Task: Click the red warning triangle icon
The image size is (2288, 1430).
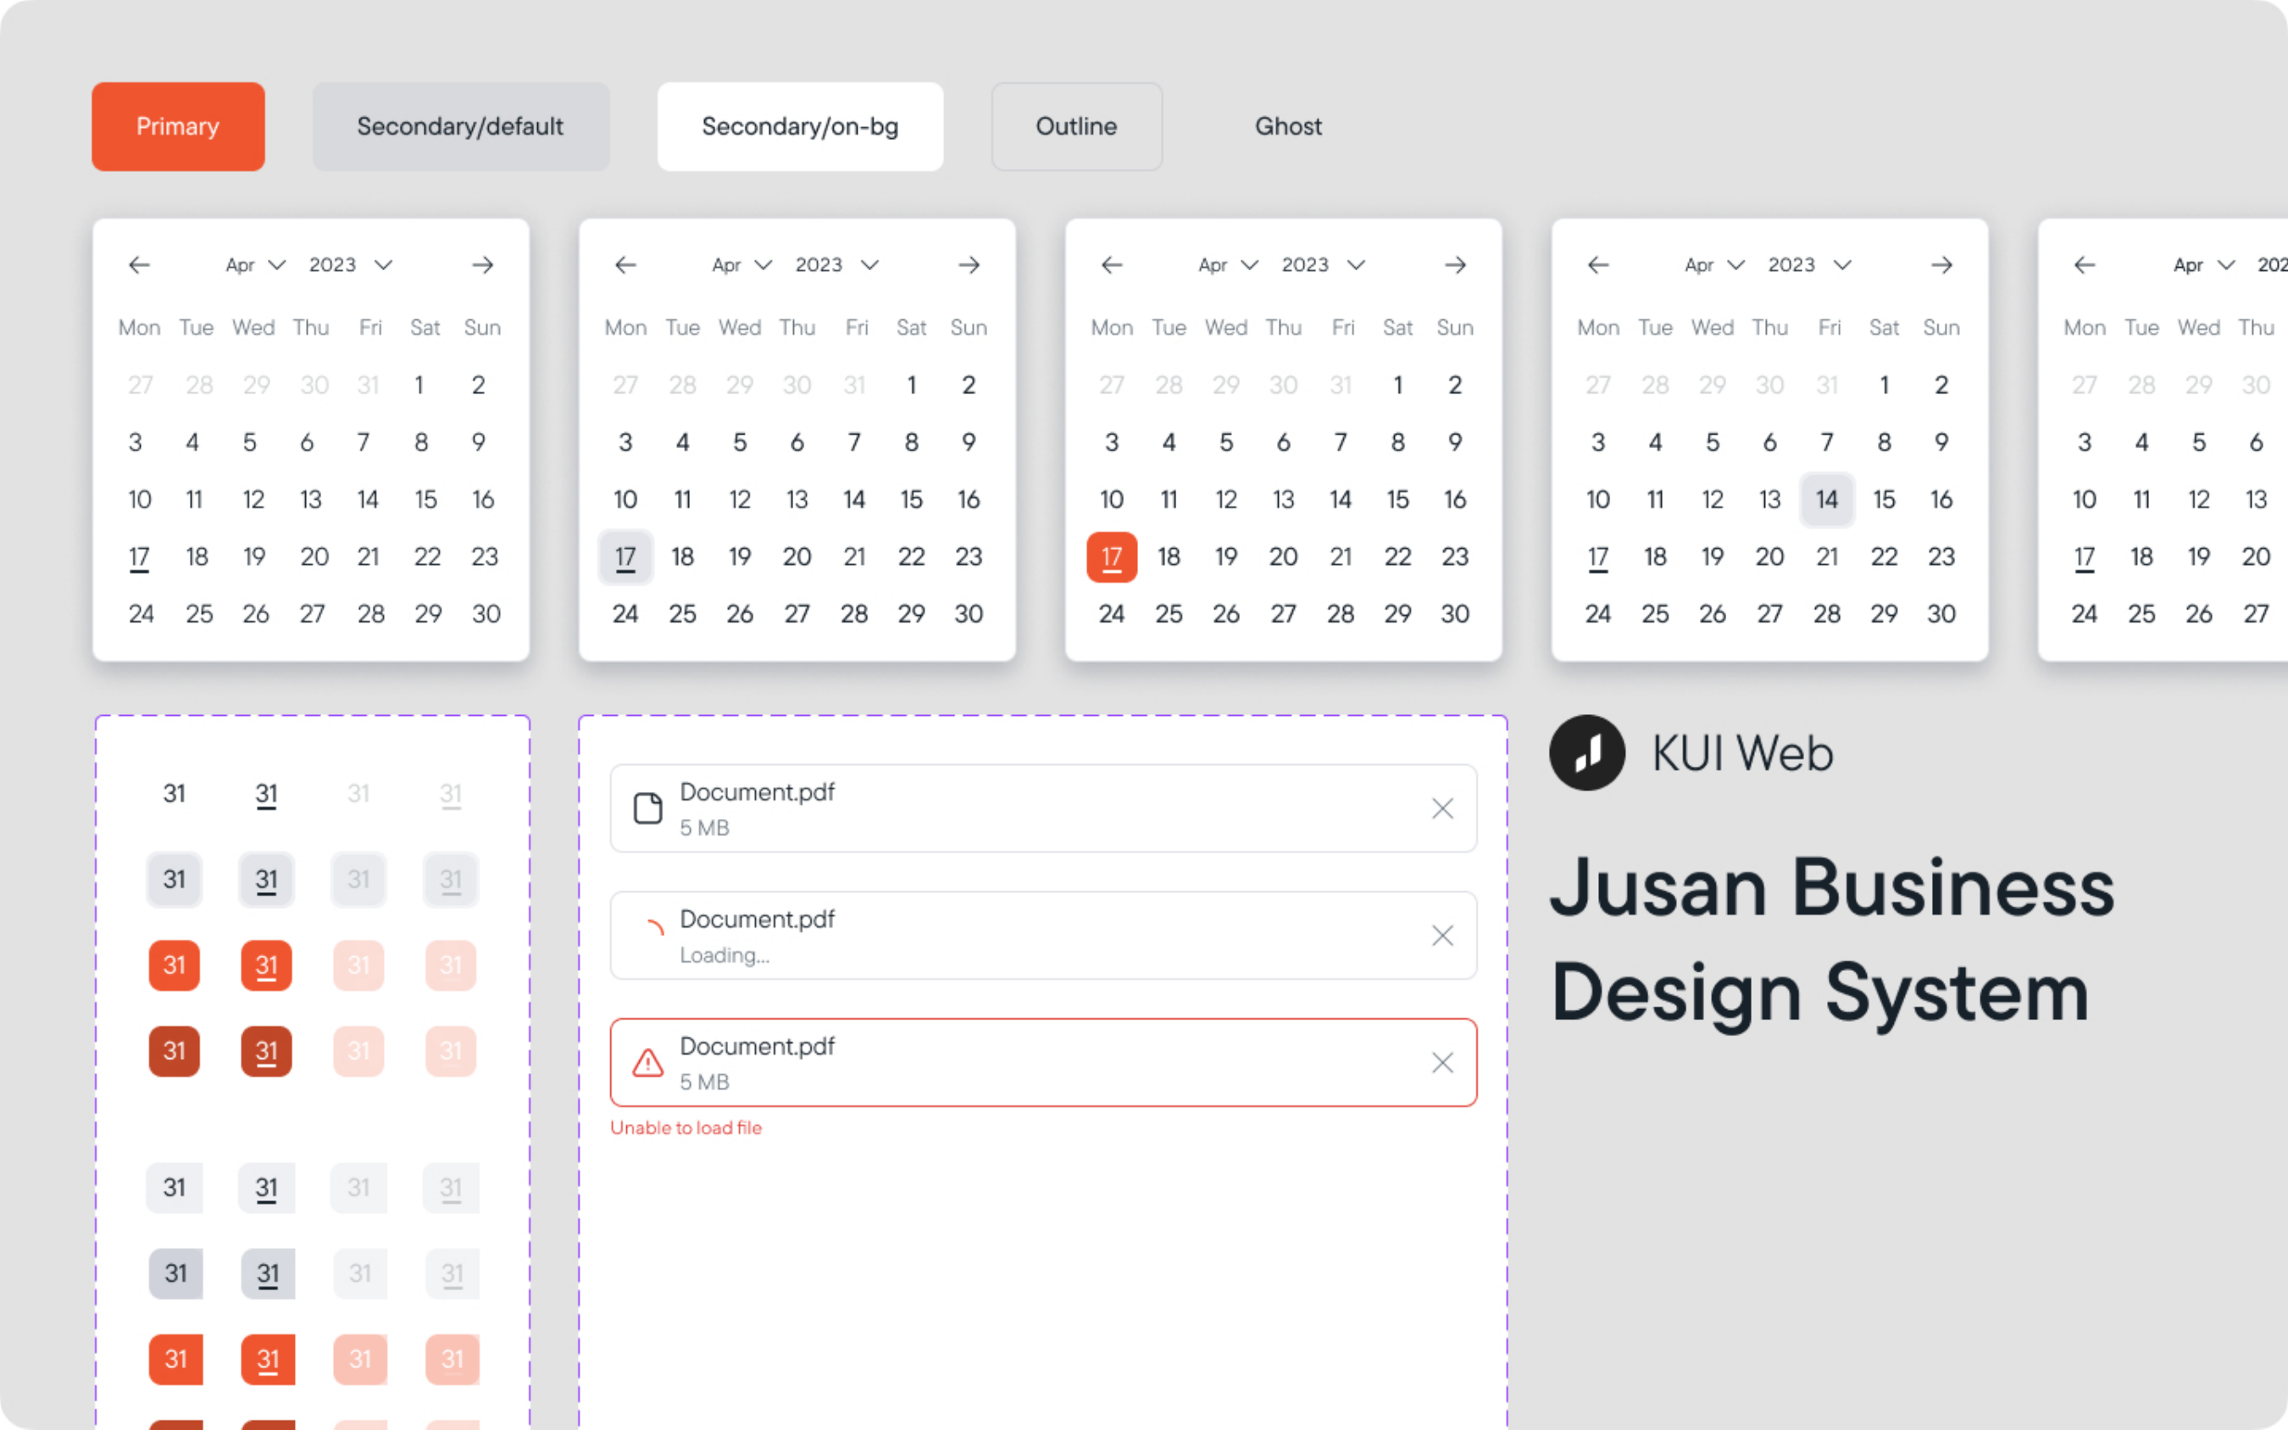Action: 648,1063
